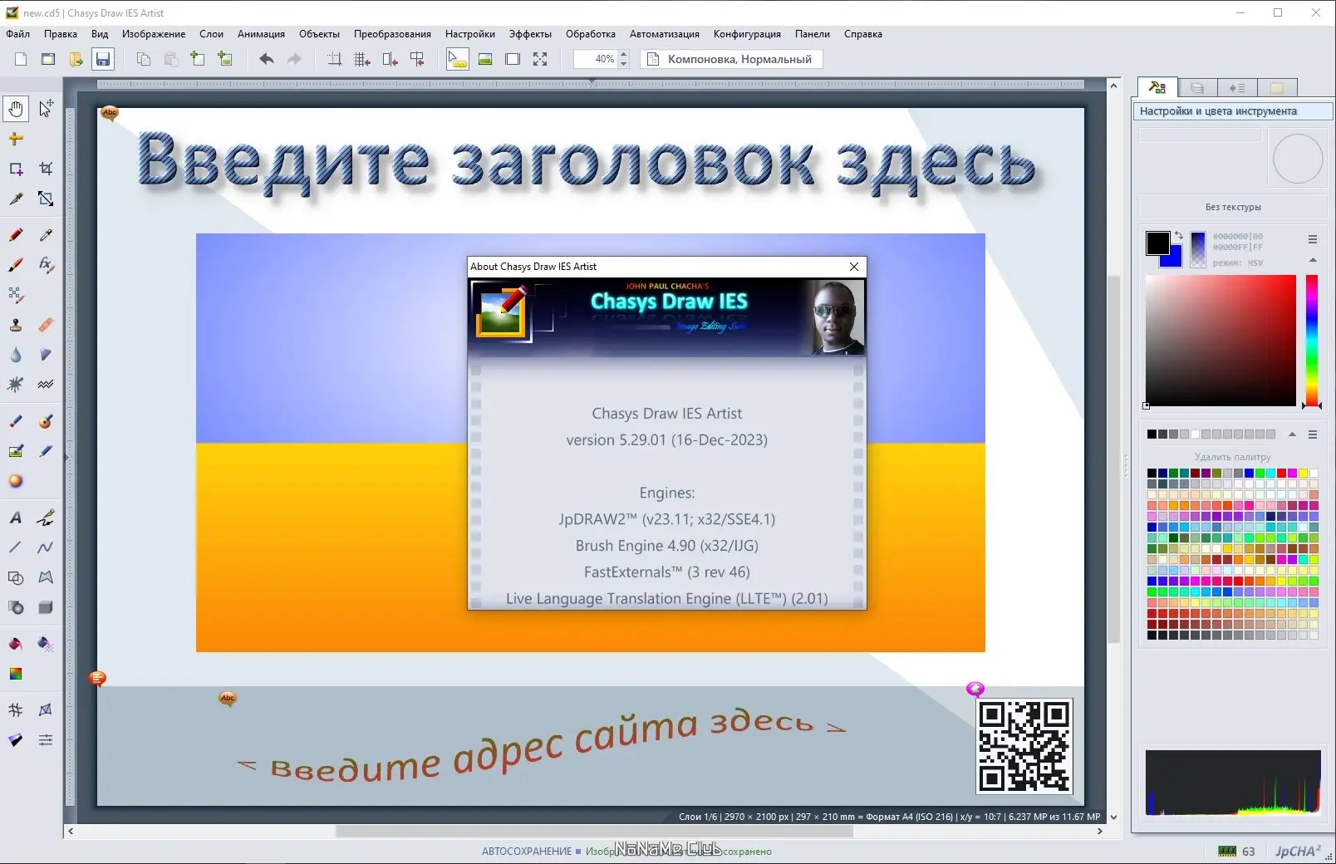Click the transparency gradient preview swatch
The image size is (1336, 864).
click(1198, 249)
